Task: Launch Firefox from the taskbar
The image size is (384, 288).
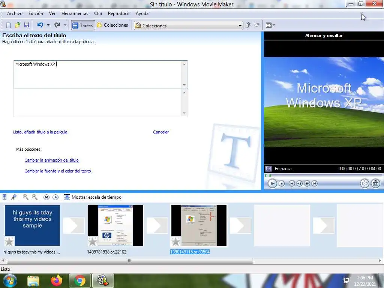Action: tap(57, 280)
